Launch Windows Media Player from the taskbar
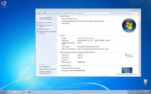 [x=22, y=92]
